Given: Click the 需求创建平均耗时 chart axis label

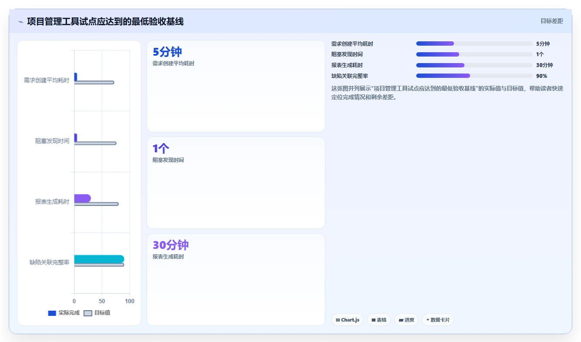Looking at the screenshot, I should click(47, 80).
